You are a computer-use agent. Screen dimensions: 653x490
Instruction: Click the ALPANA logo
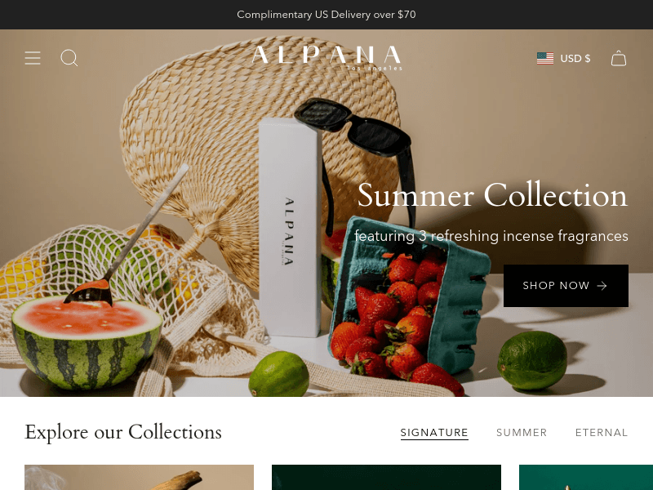(x=326, y=57)
